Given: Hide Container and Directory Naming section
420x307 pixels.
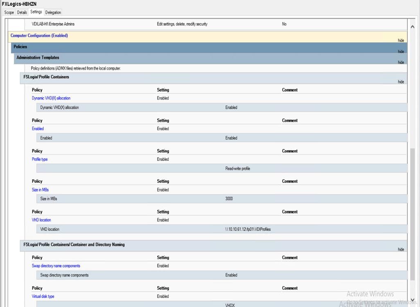Looking at the screenshot, I should coord(401,249).
